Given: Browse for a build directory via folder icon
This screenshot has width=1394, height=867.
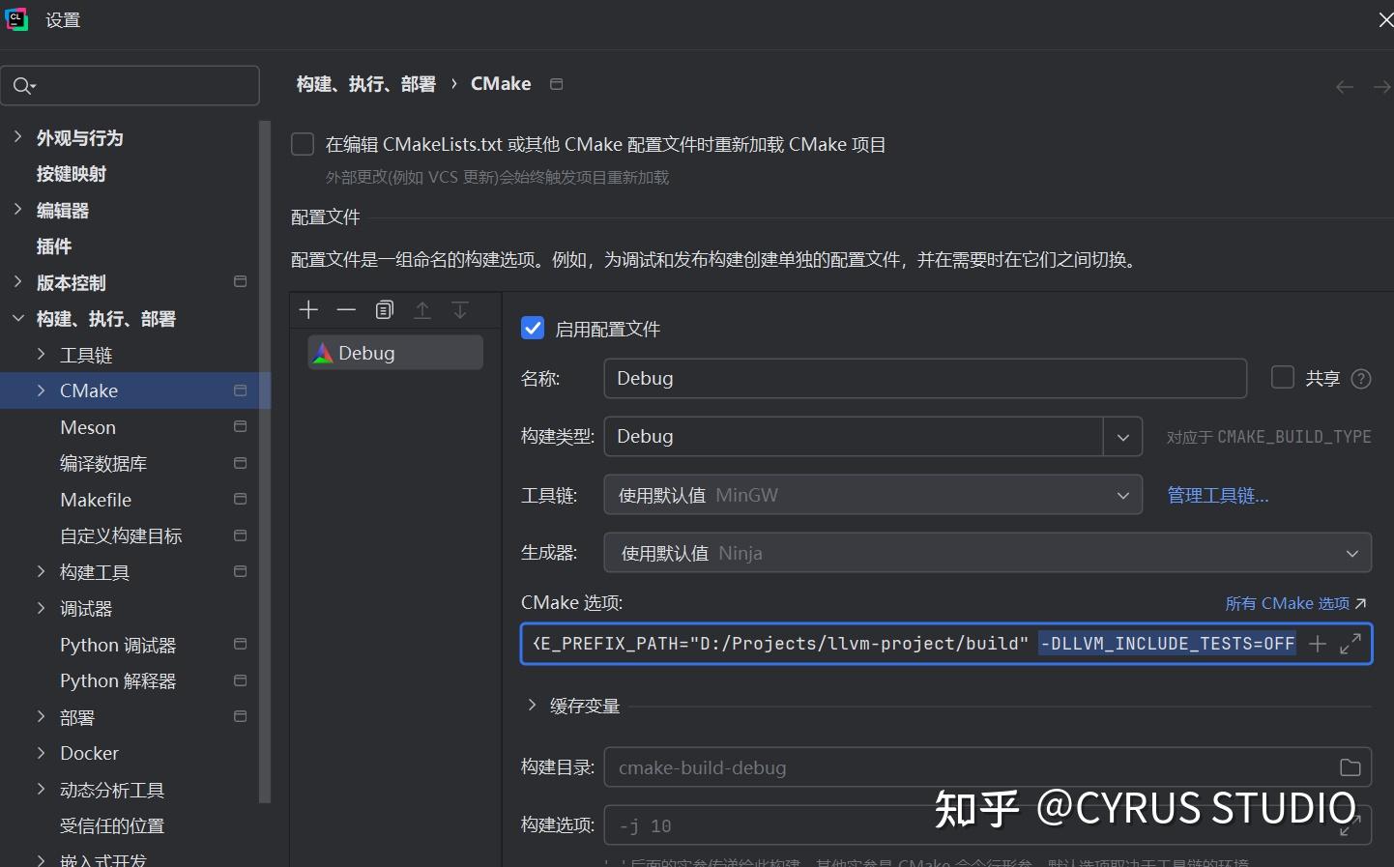Looking at the screenshot, I should [x=1350, y=766].
